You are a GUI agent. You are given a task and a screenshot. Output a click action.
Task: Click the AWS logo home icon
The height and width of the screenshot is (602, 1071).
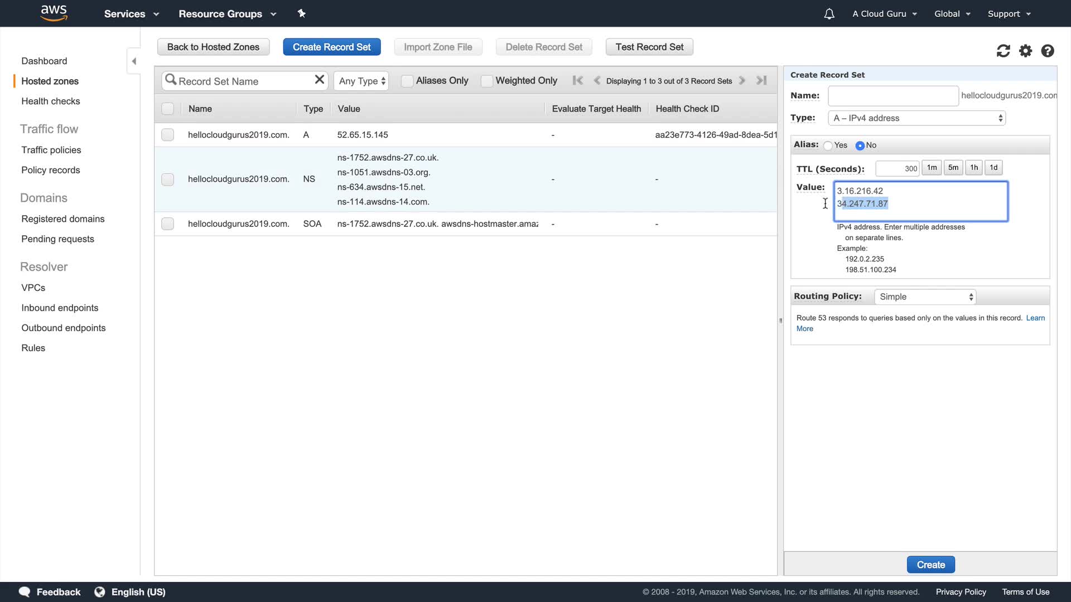[x=54, y=13]
